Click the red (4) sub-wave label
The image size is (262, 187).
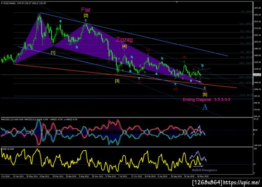click(x=184, y=57)
